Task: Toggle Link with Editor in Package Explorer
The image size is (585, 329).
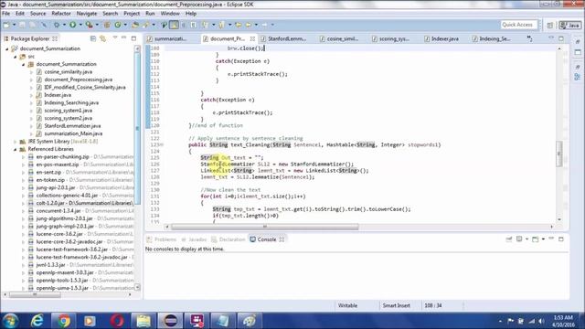Action: coord(102,38)
